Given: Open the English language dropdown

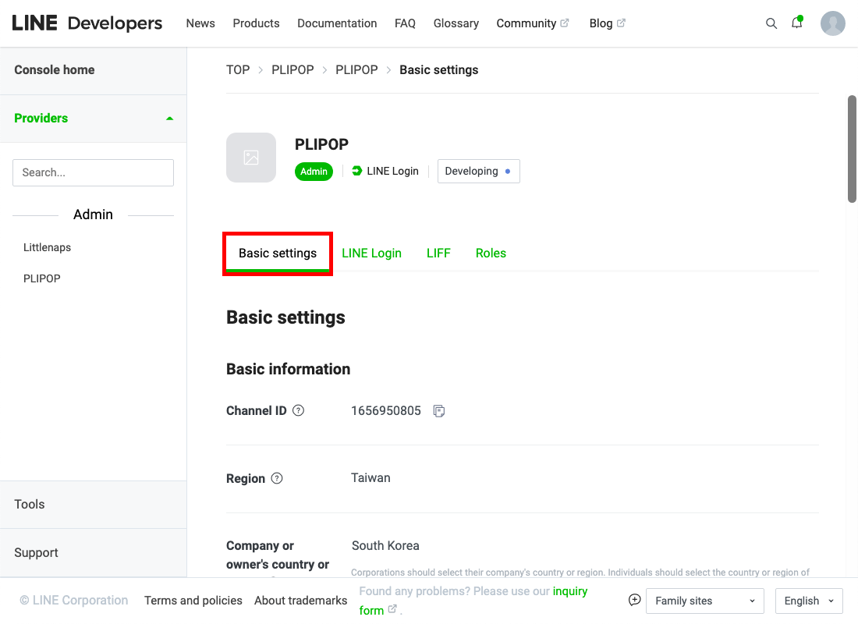Looking at the screenshot, I should [809, 601].
